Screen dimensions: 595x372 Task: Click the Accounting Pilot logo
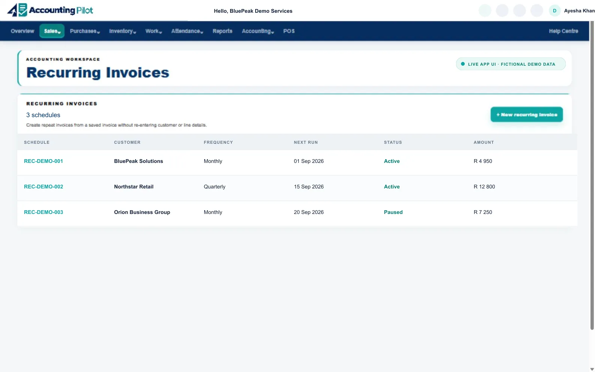tap(50, 10)
